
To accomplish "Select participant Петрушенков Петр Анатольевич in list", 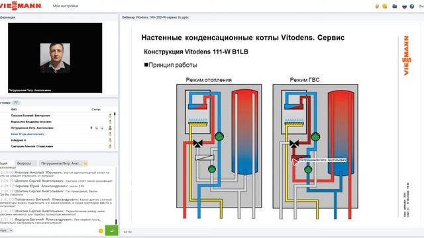I will (x=32, y=128).
